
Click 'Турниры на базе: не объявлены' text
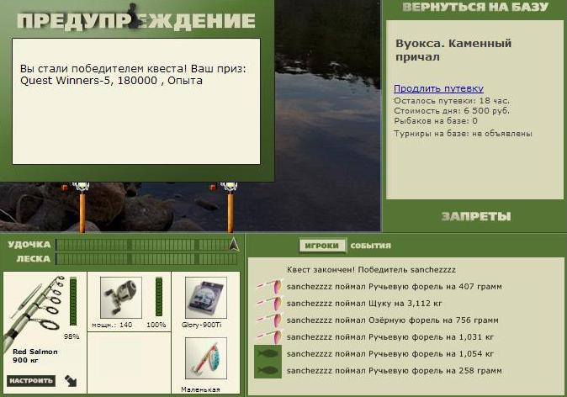463,134
